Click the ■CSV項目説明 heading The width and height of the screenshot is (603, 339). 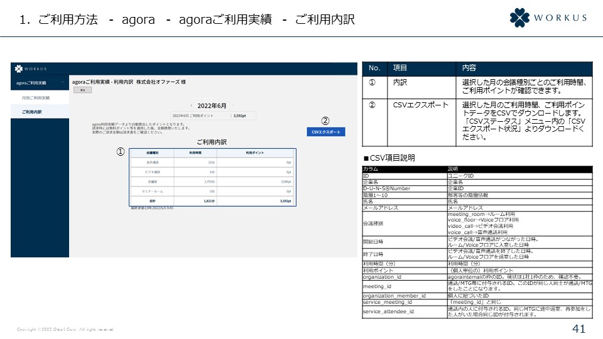click(389, 158)
